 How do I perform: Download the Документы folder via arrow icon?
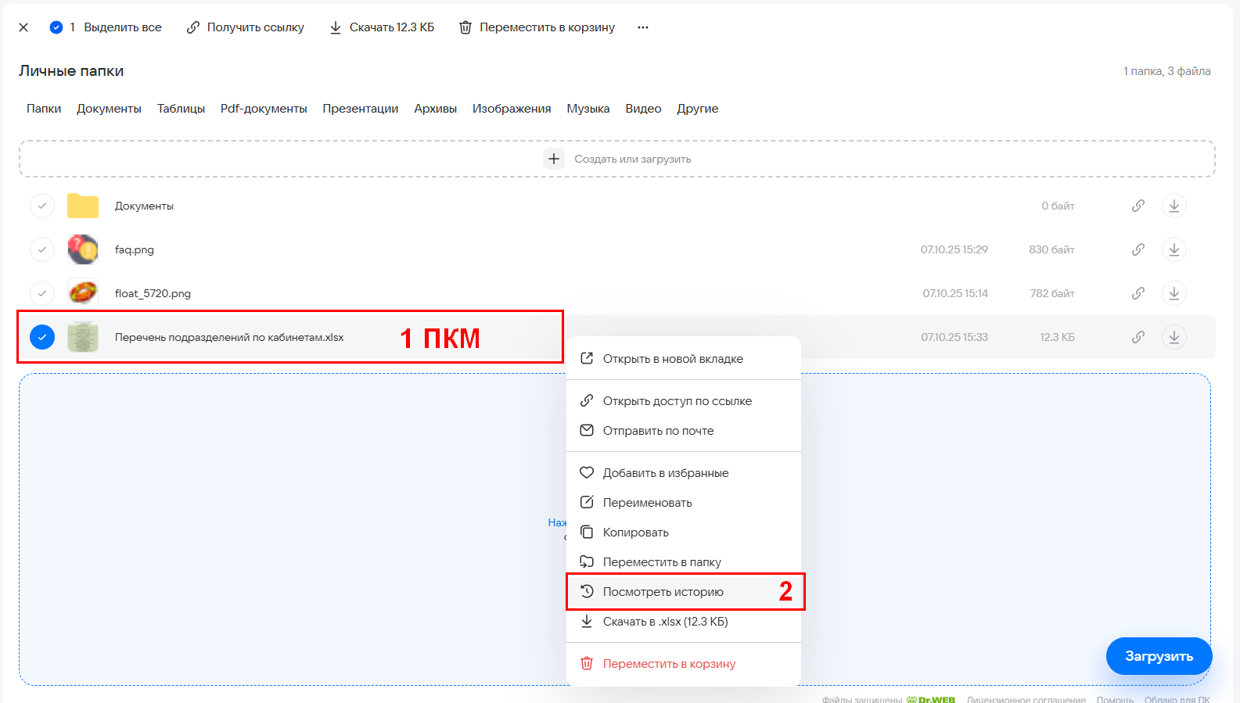pyautogui.click(x=1174, y=206)
